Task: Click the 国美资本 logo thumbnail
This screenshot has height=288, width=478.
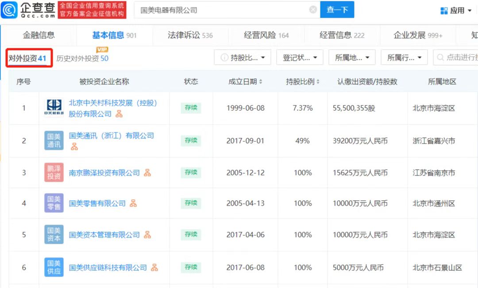Action: click(54, 234)
